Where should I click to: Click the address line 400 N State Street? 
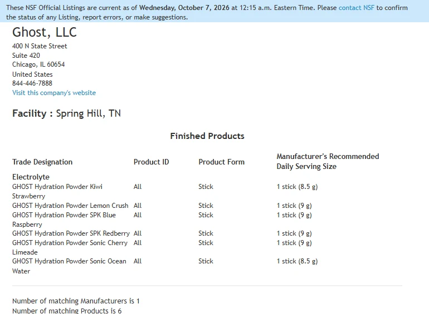pos(40,46)
